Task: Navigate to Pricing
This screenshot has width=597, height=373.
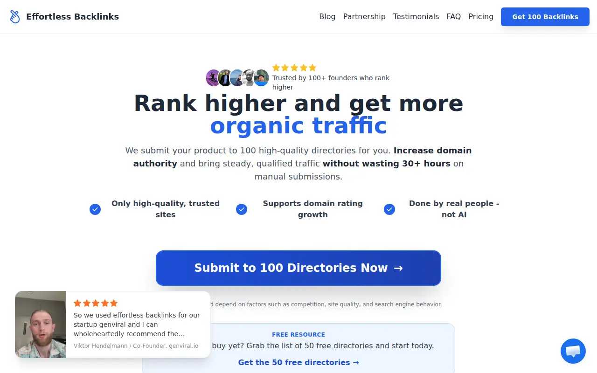Action: tap(481, 17)
